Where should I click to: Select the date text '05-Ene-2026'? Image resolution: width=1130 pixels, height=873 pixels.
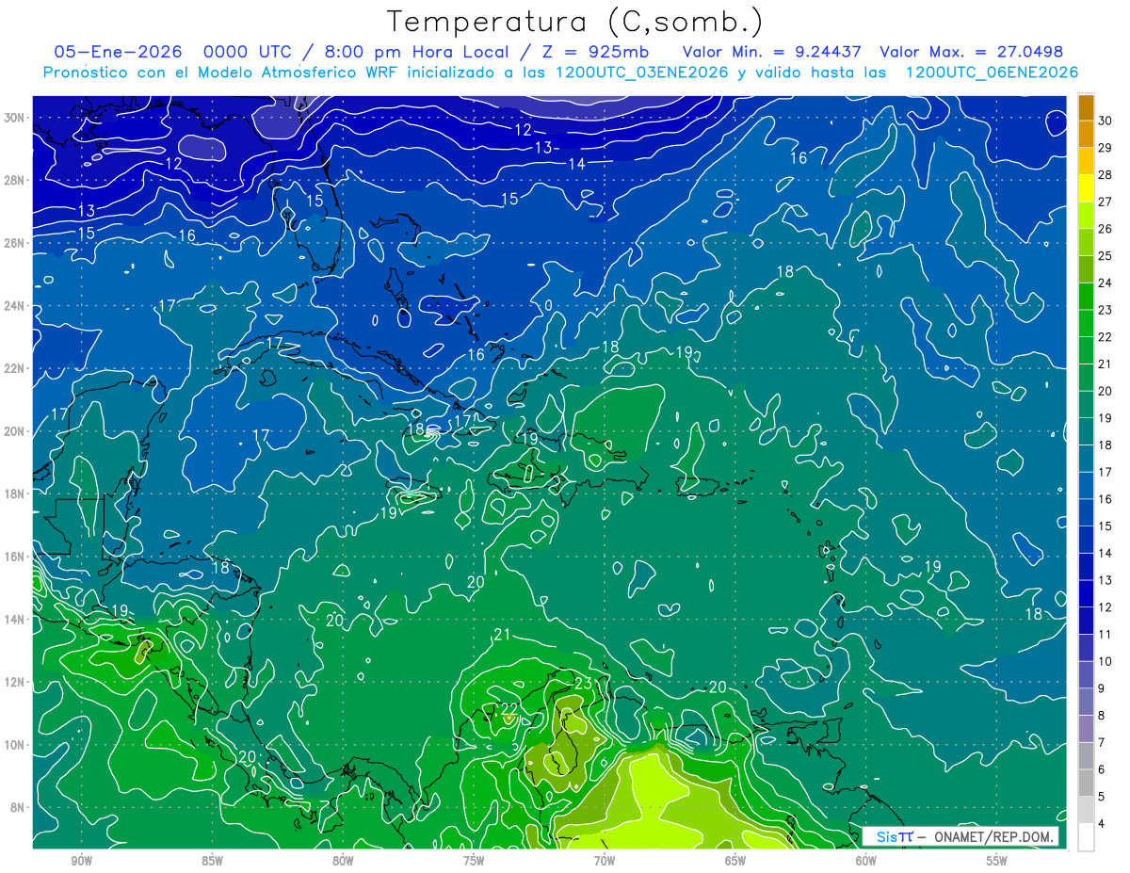pos(117,52)
